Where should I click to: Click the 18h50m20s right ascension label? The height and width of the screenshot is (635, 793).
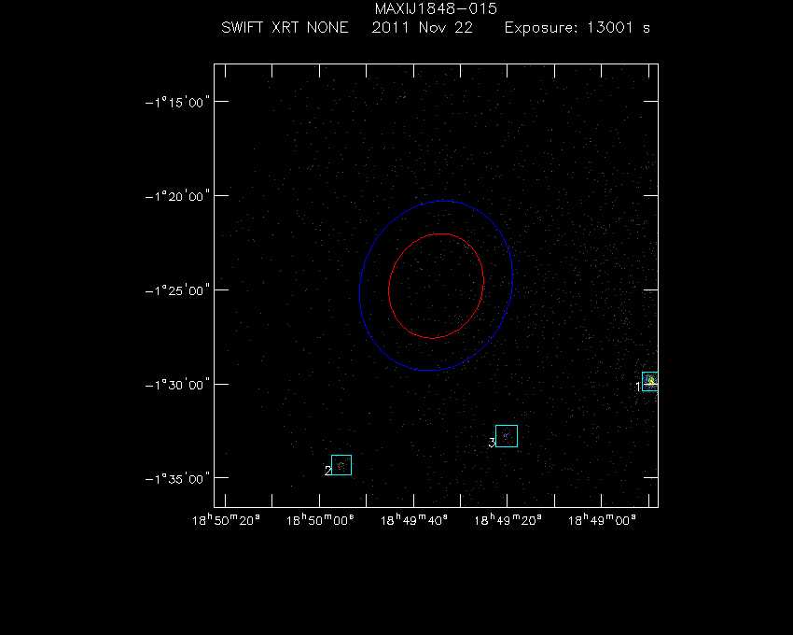226,520
